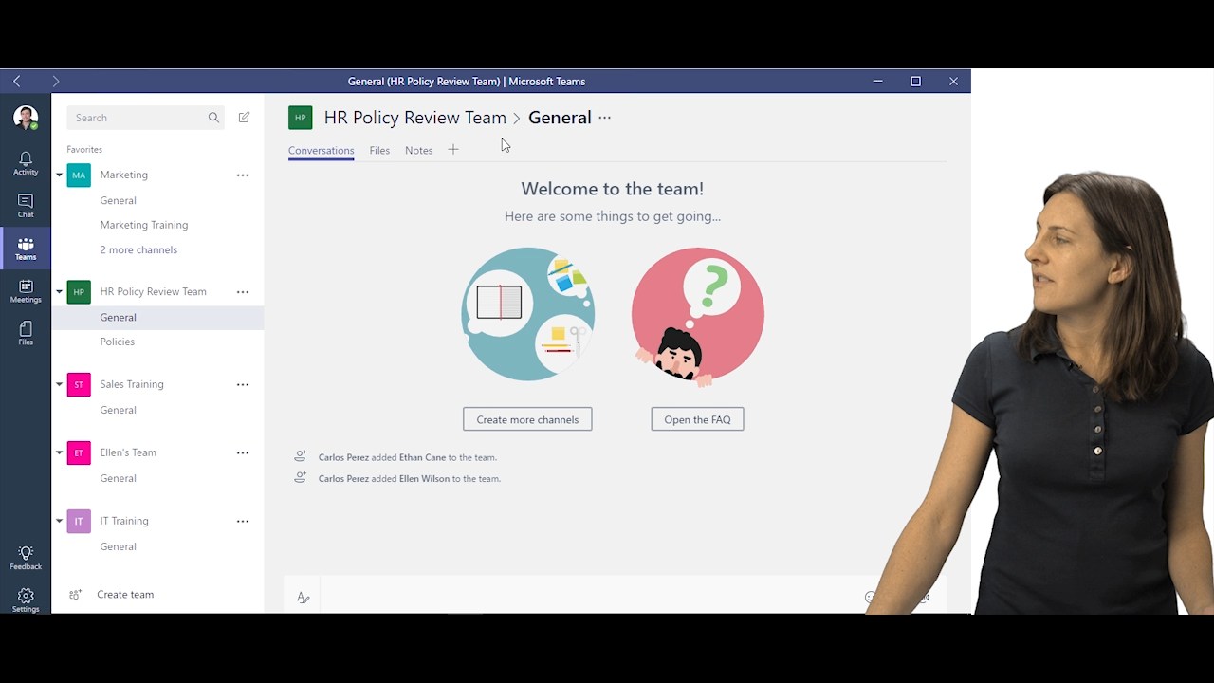Click Create team link
Image resolution: width=1214 pixels, height=683 pixels.
(125, 595)
